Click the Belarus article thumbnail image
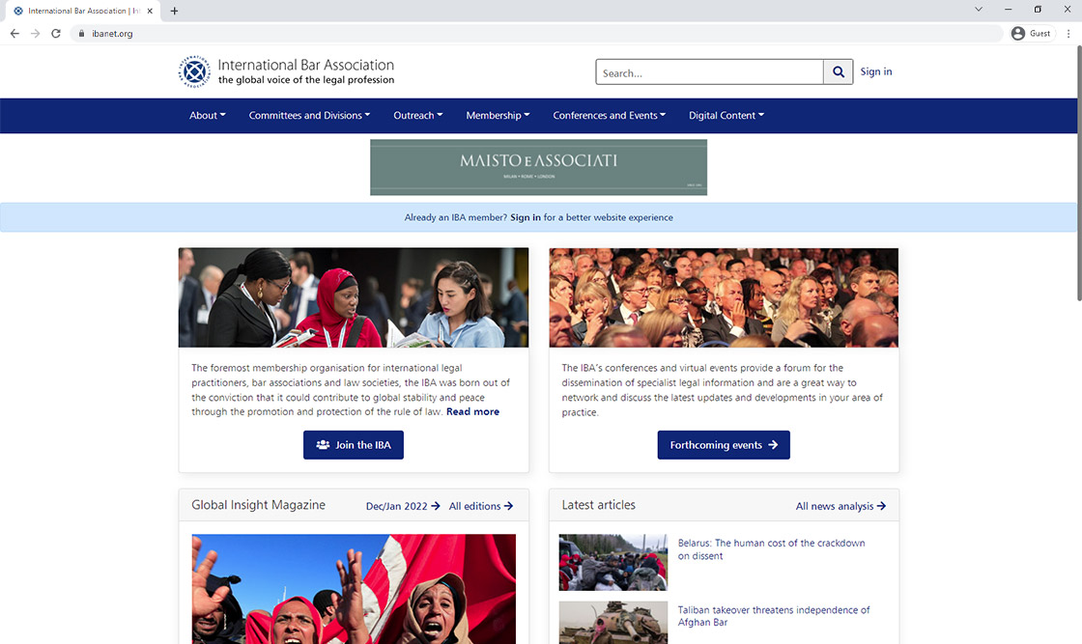This screenshot has width=1082, height=644. [x=612, y=562]
